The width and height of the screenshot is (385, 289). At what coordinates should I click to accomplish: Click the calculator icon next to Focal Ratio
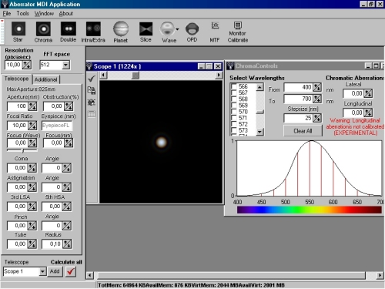coord(32,126)
